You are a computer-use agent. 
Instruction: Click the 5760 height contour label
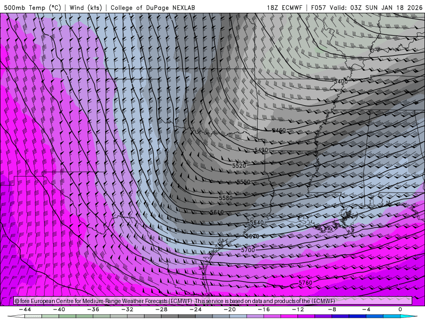(305, 283)
